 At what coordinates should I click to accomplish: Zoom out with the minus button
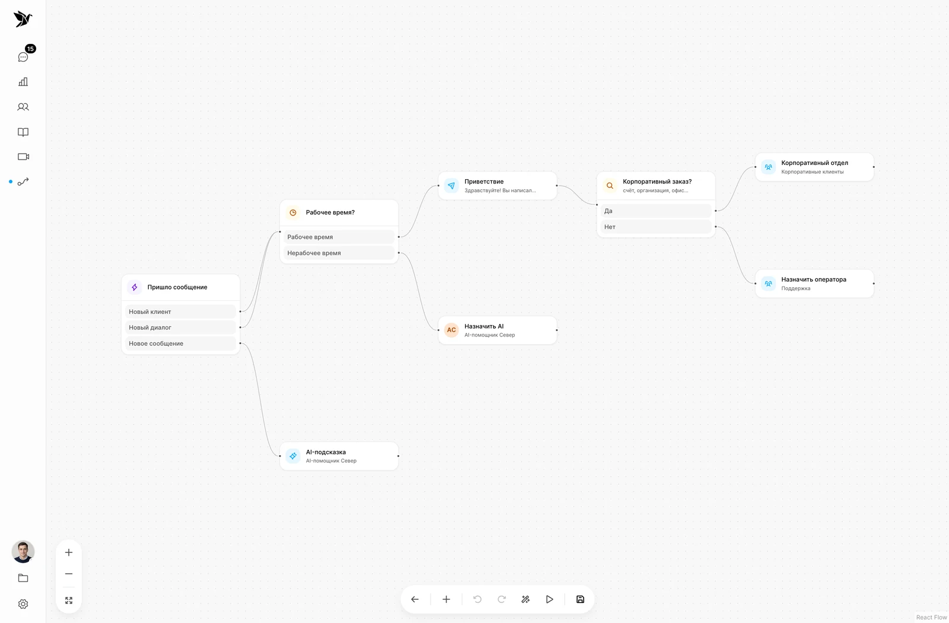coord(69,574)
